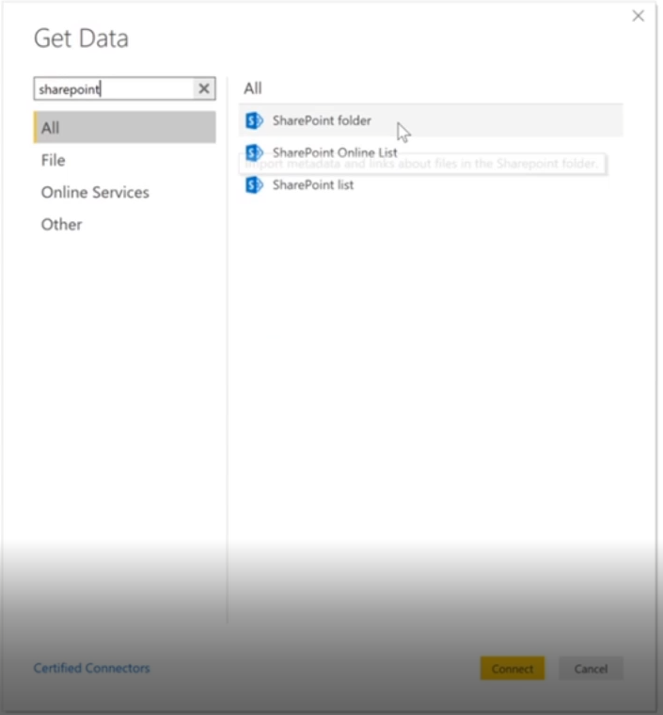Click the Connect button
This screenshot has height=715, width=663.
(x=513, y=669)
